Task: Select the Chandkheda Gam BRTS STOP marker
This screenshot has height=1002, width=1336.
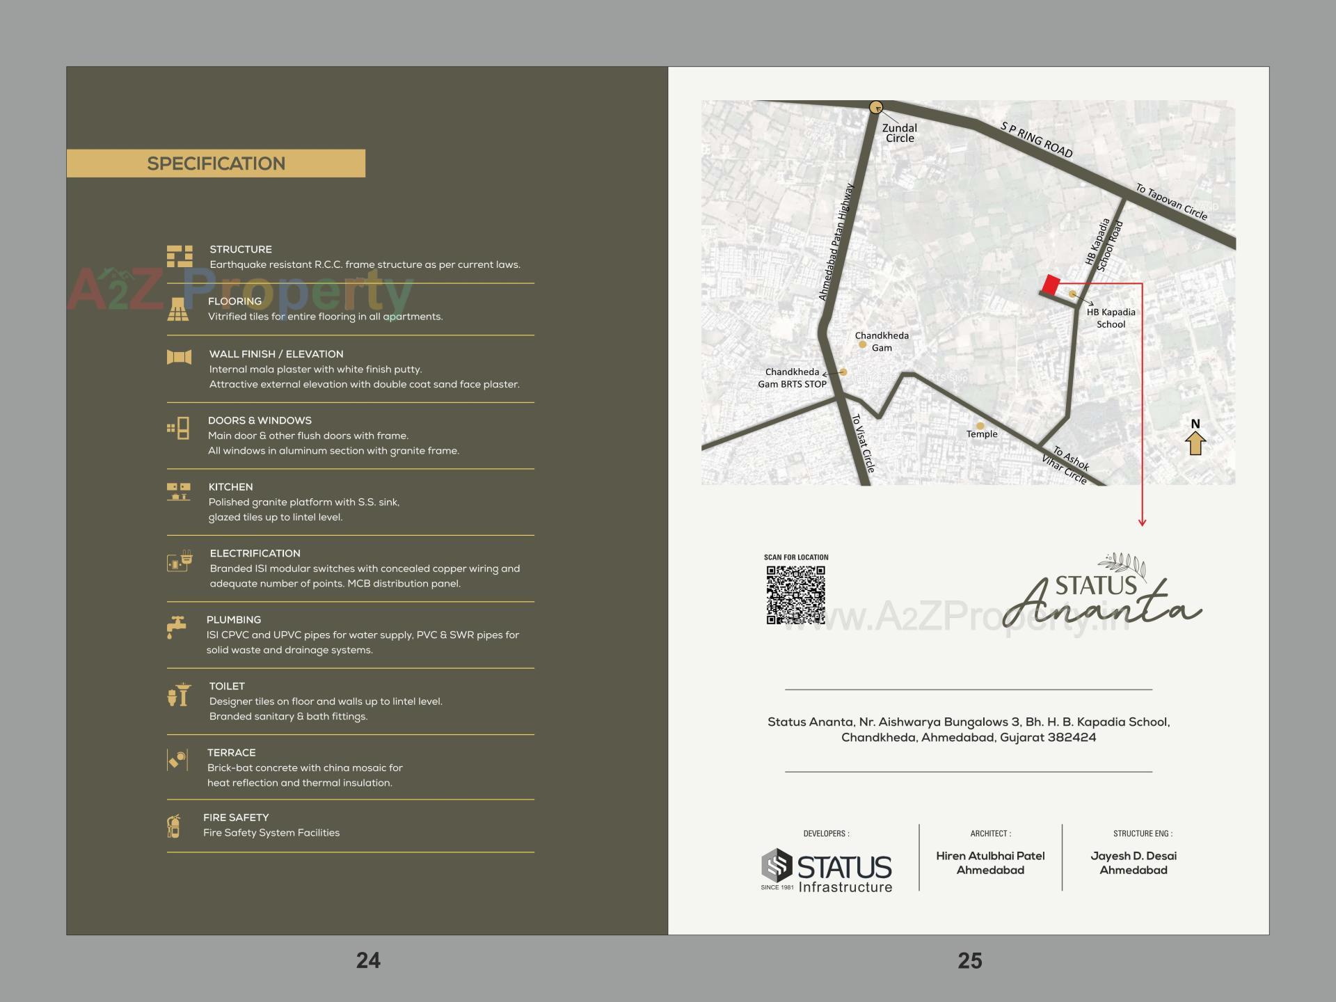Action: pyautogui.click(x=845, y=372)
